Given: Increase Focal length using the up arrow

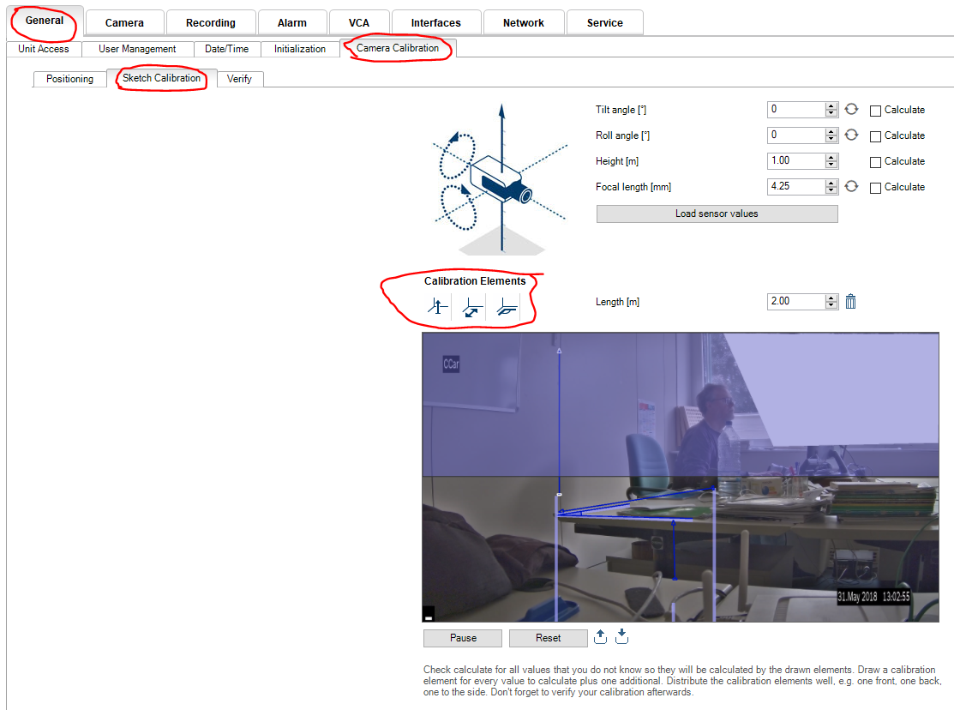Looking at the screenshot, I should click(x=831, y=183).
